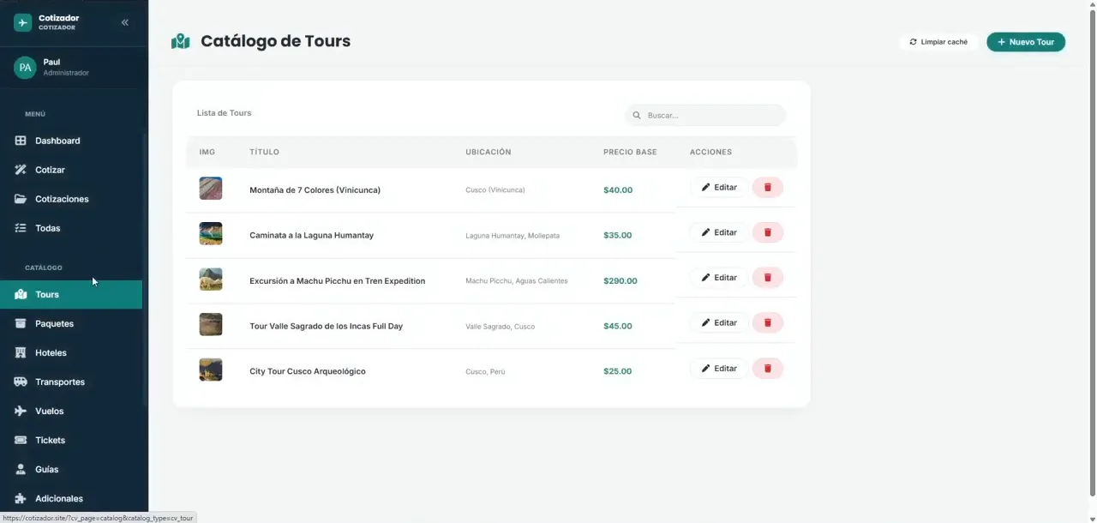The width and height of the screenshot is (1097, 523).
Task: Open the Machu Picchu tour thumbnail
Action: click(211, 280)
